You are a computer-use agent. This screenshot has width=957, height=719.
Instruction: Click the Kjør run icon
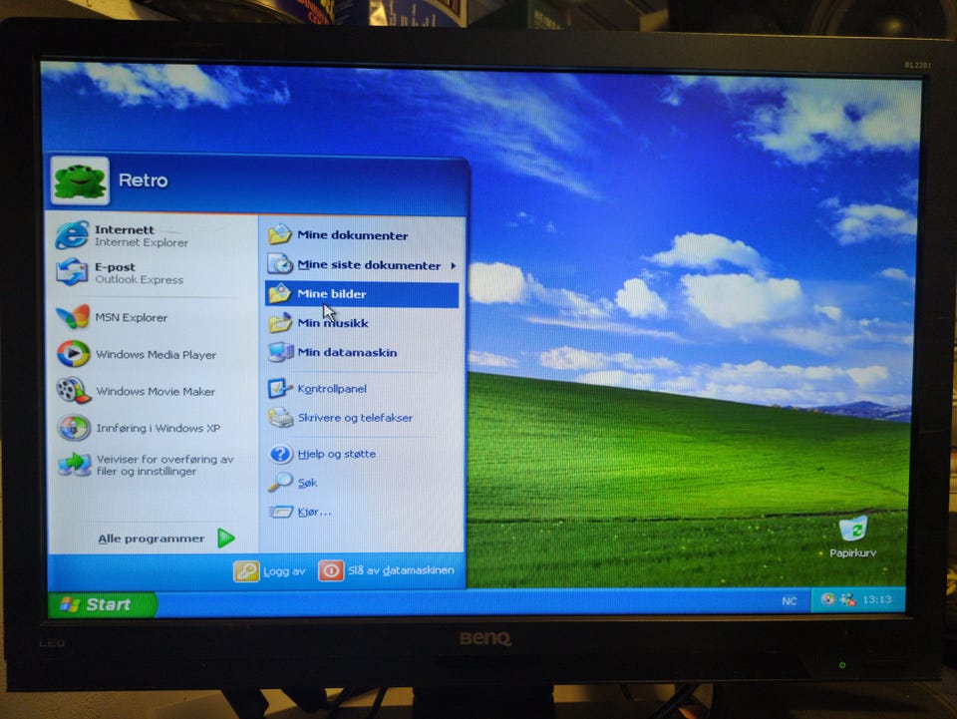click(x=281, y=512)
